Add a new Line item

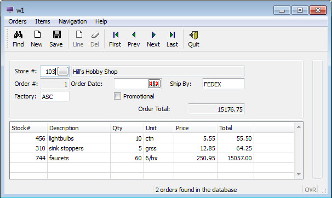pos(78,39)
